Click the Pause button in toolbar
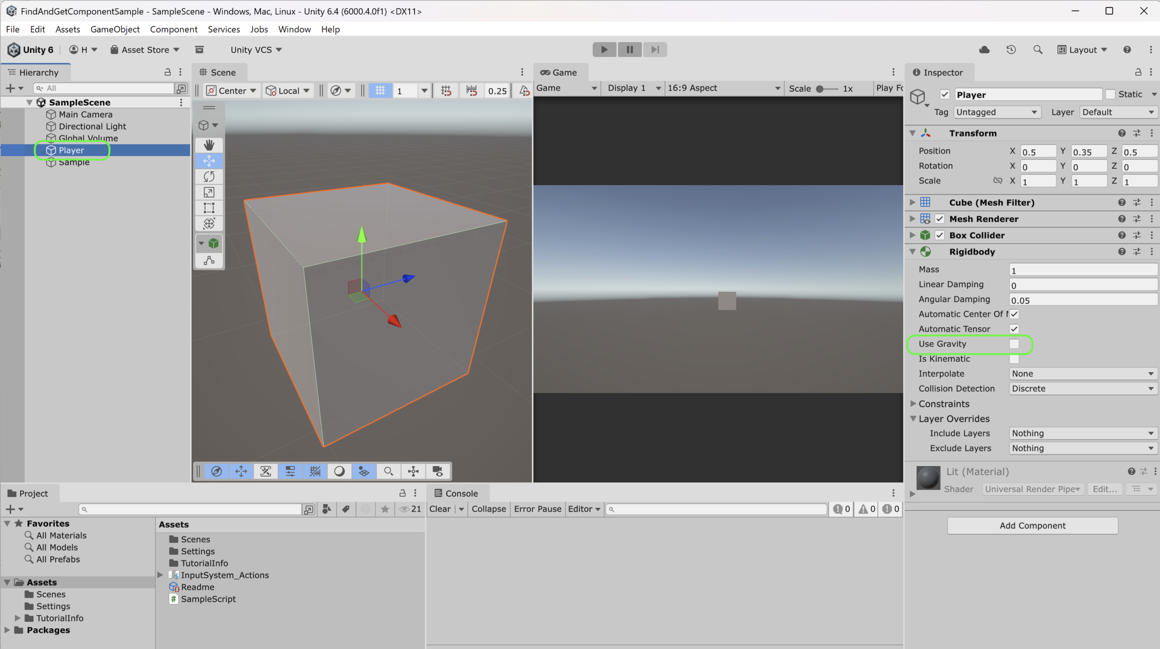Image resolution: width=1160 pixels, height=649 pixels. point(629,49)
